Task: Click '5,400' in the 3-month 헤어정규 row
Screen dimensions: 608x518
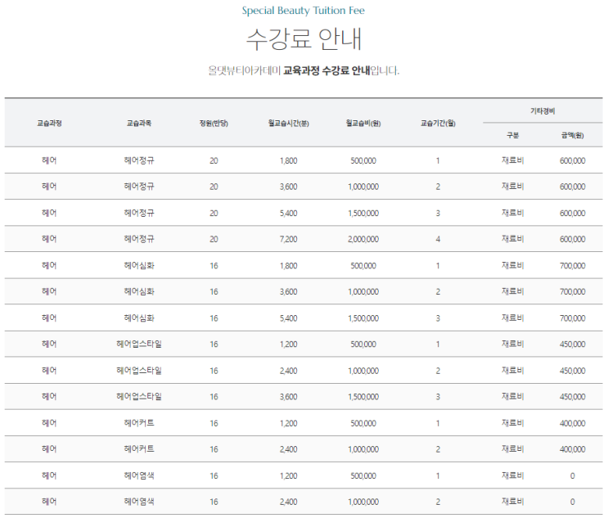Action: pyautogui.click(x=289, y=214)
